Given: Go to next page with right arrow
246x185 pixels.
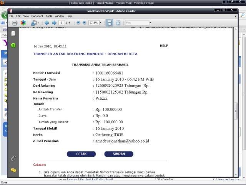Looking at the screenshot, I should [54, 23].
